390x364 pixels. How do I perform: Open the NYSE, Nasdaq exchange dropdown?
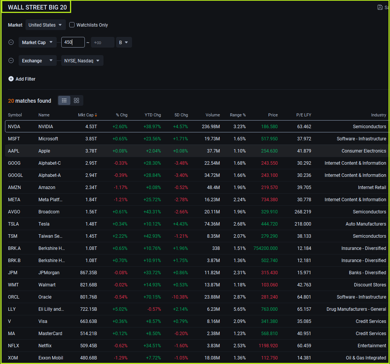tap(82, 60)
